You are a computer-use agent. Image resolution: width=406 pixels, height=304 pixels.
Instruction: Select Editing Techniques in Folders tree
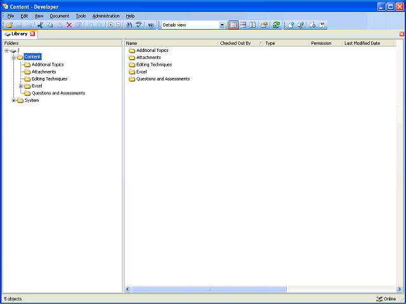[x=49, y=79]
